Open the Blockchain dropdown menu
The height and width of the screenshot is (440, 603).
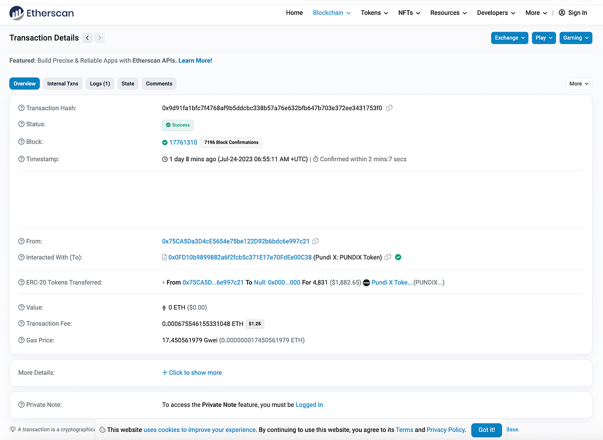pyautogui.click(x=331, y=13)
